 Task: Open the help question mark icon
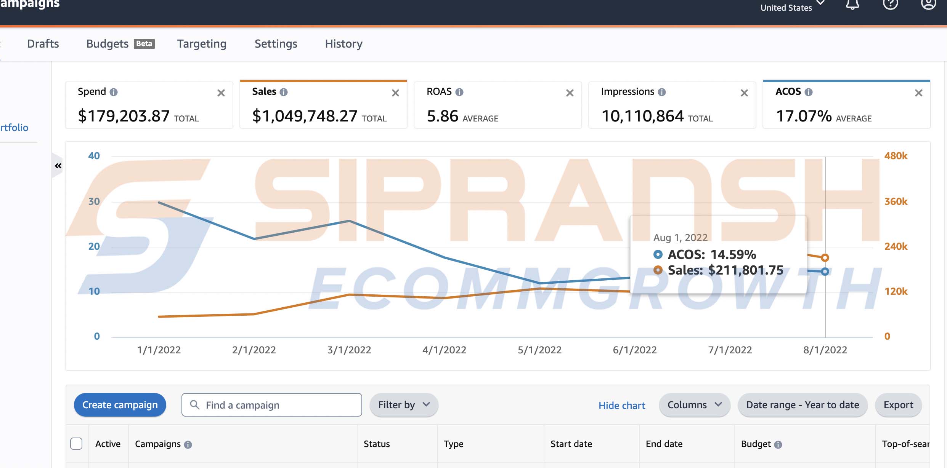891,5
